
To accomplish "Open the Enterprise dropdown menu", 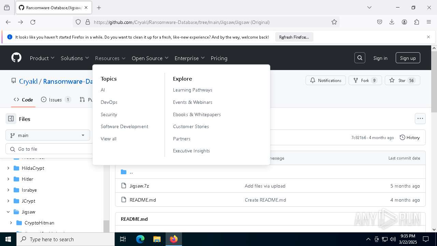I will point(189,58).
